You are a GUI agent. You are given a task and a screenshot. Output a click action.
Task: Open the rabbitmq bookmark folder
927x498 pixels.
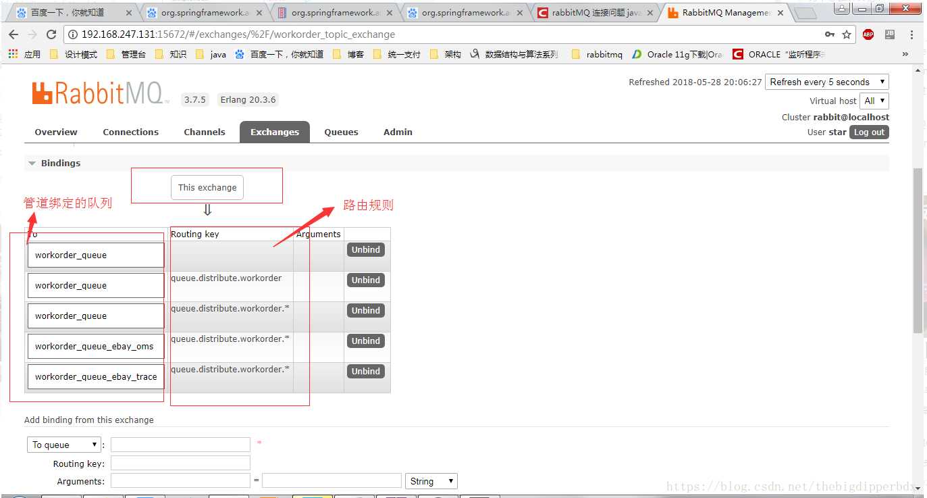coord(597,54)
